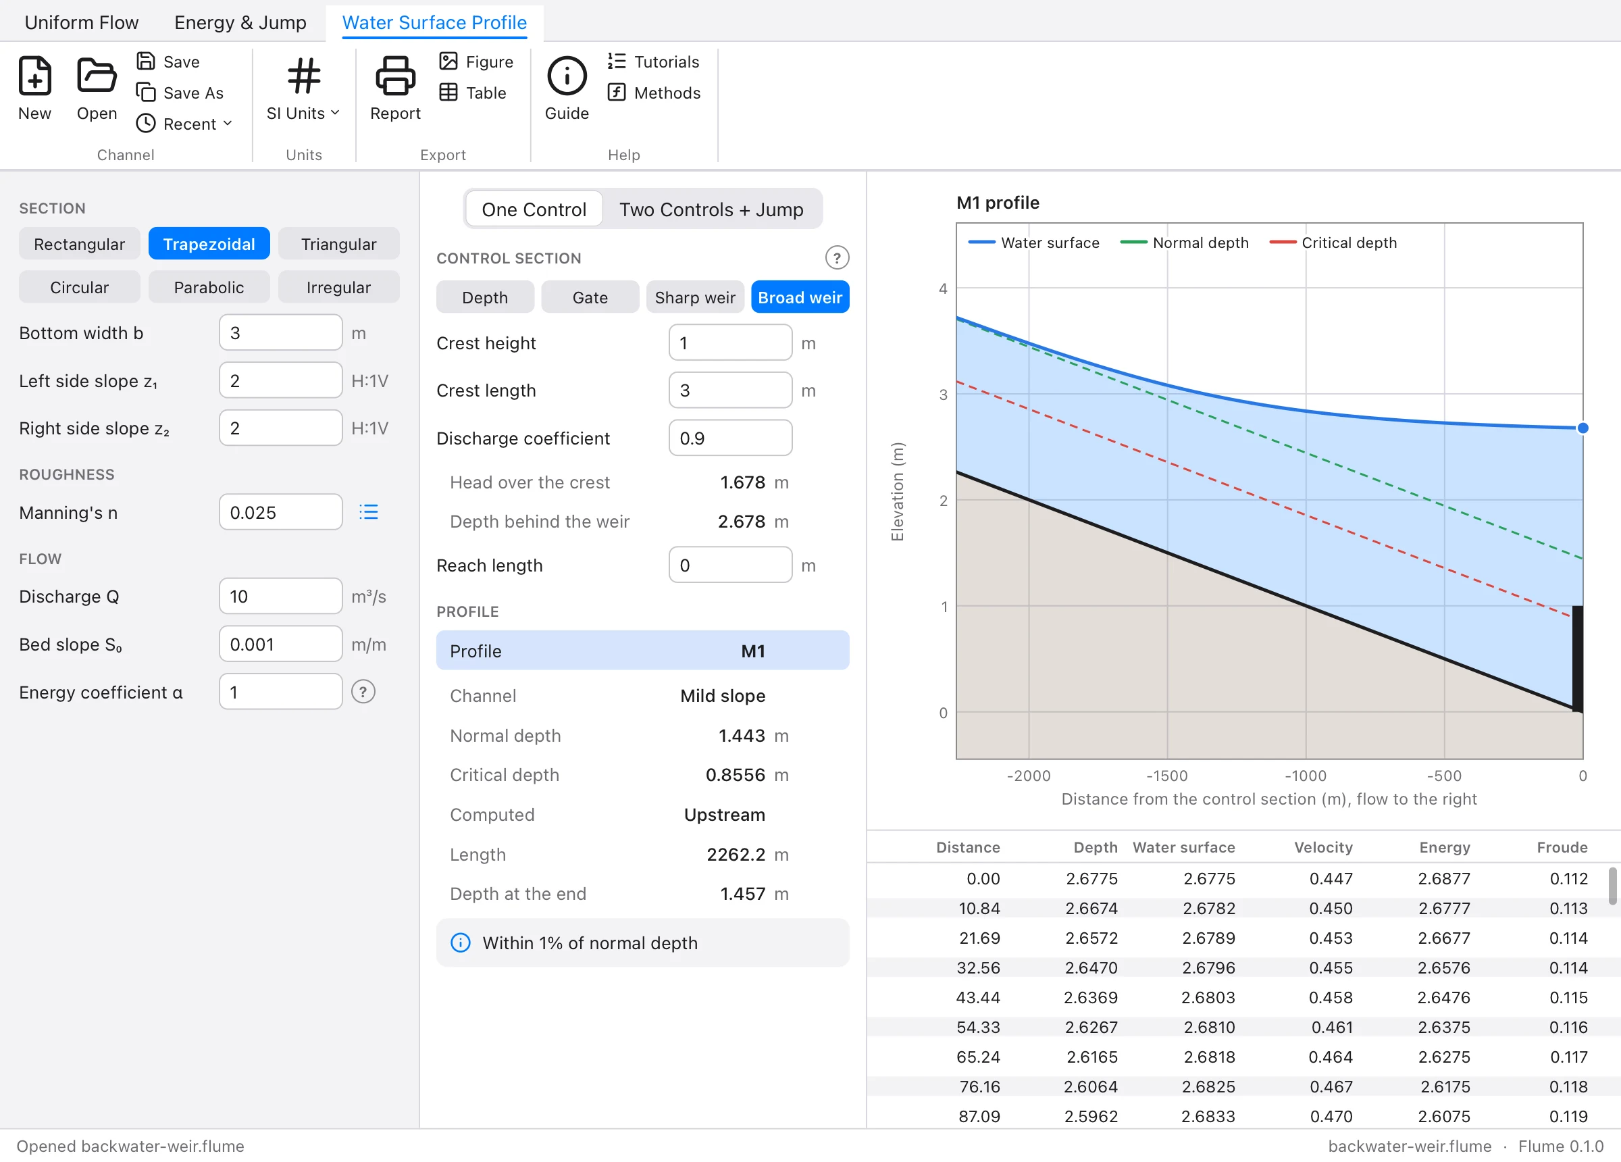The width and height of the screenshot is (1621, 1162).
Task: Select the Trapezoidal section
Action: point(209,244)
